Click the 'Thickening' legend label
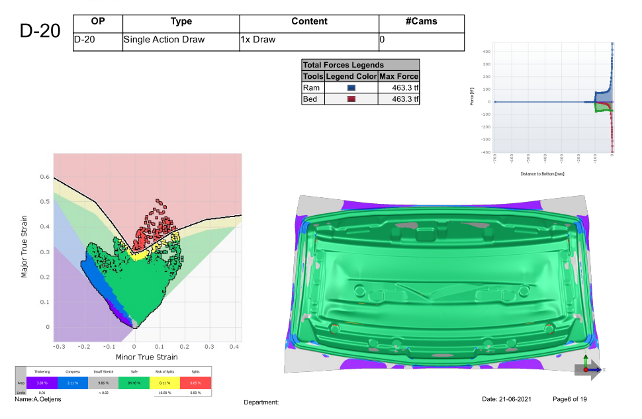The width and height of the screenshot is (642, 419). pyautogui.click(x=42, y=372)
